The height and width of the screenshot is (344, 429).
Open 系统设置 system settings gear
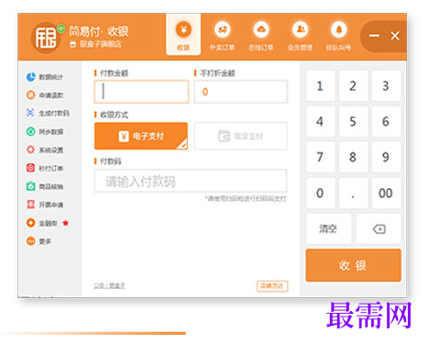pos(45,150)
